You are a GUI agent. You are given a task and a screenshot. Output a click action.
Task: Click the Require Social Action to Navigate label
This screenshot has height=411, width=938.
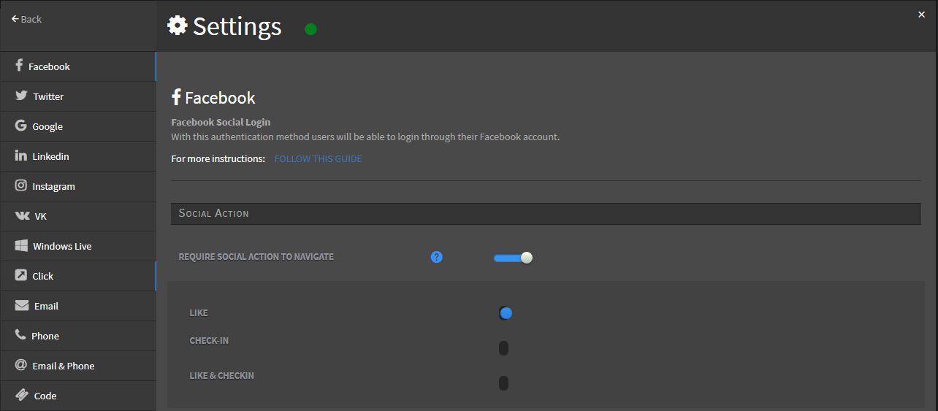256,257
